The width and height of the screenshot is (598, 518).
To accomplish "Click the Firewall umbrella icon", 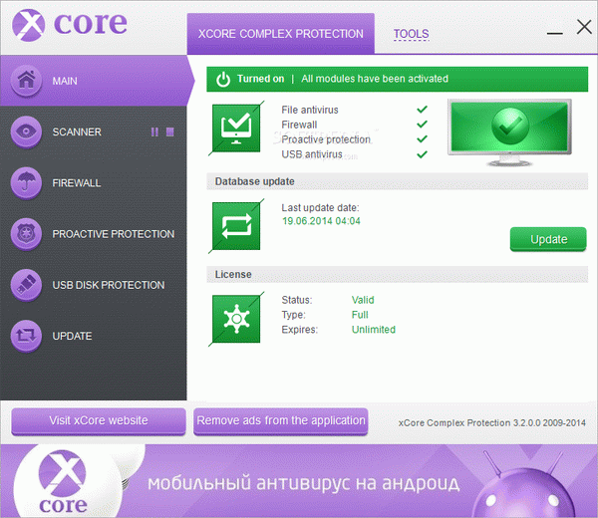I will [26, 182].
